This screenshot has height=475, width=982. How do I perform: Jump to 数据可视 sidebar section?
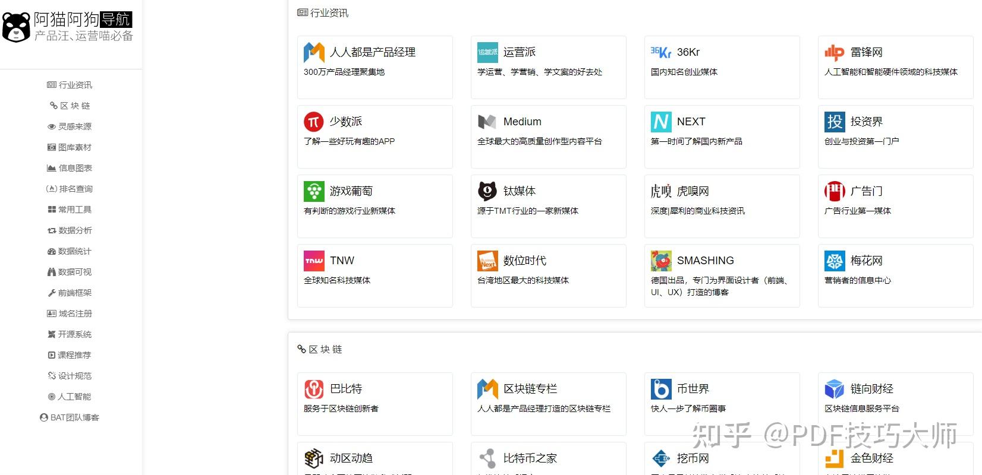tap(70, 272)
